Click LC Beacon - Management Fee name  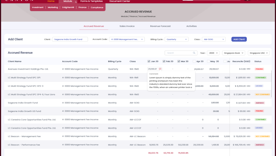[24, 136]
